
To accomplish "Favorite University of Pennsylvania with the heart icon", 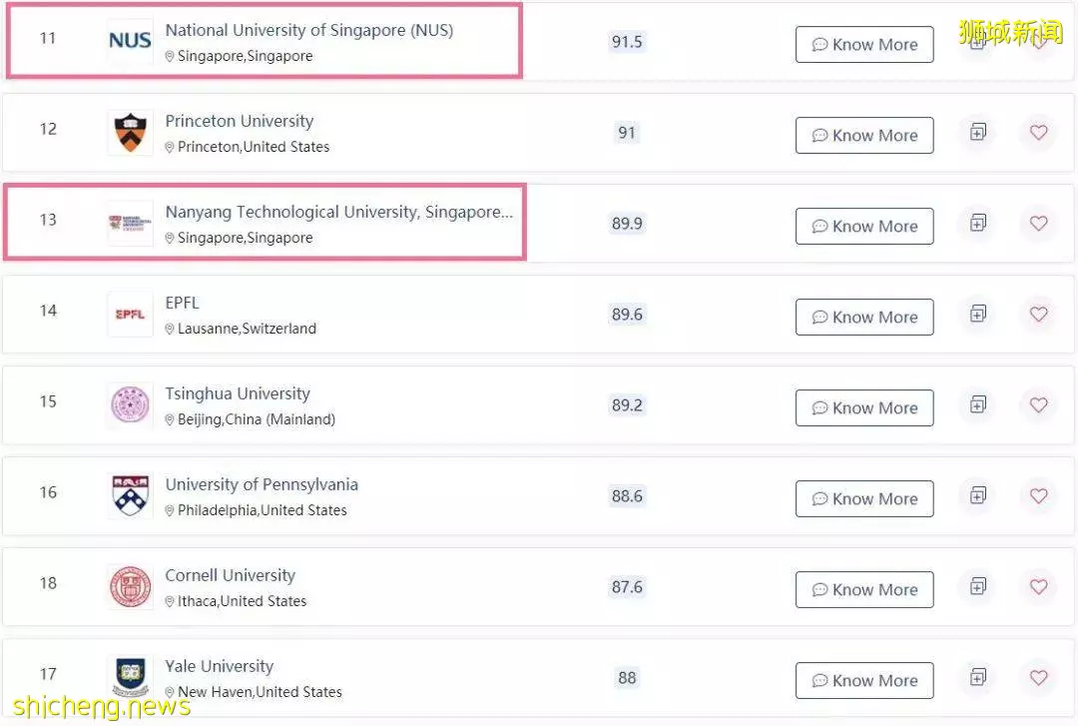I will [x=1038, y=495].
